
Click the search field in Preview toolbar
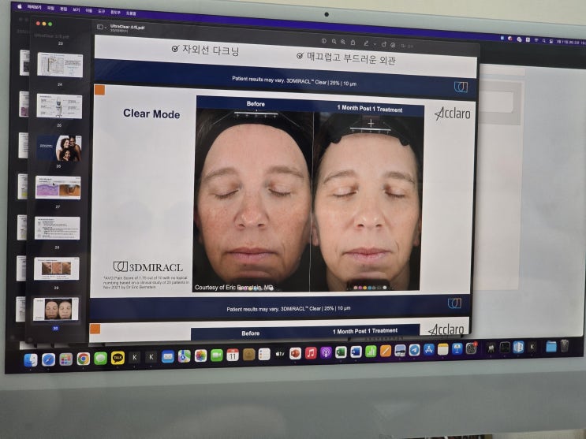[x=407, y=46]
